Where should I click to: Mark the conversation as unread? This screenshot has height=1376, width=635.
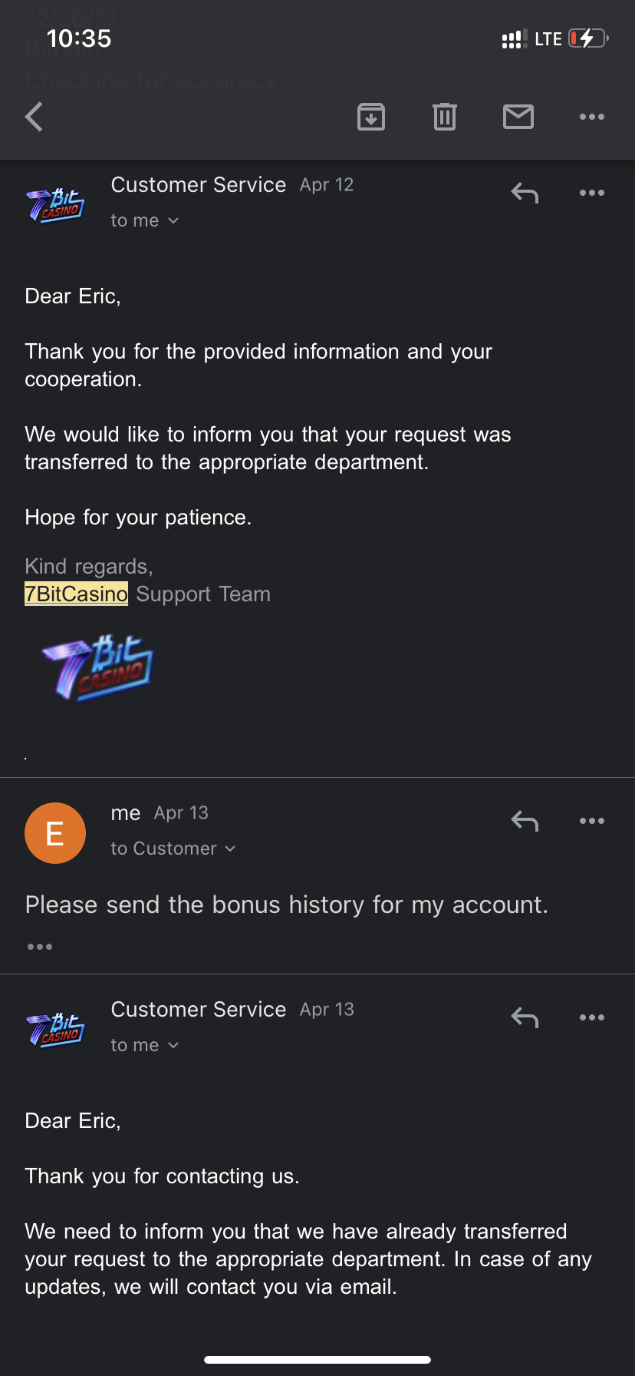[518, 117]
